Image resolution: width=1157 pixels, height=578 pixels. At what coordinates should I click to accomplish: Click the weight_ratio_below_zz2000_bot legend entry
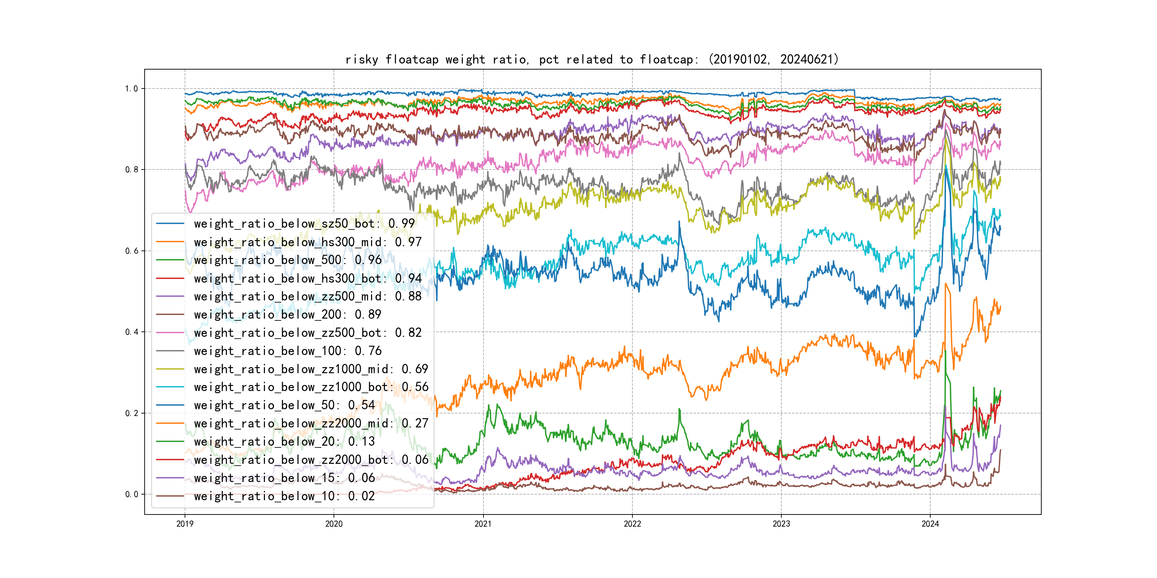pyautogui.click(x=311, y=460)
